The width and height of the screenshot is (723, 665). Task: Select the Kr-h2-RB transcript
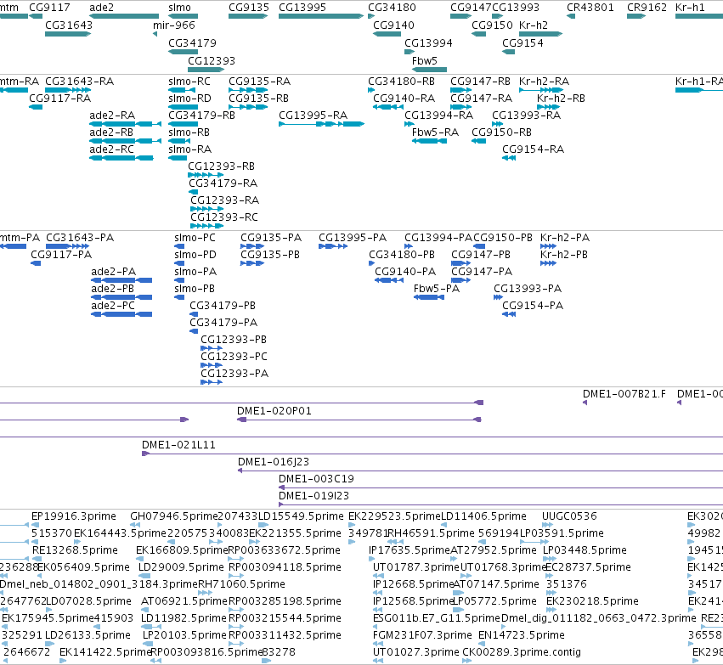coord(548,107)
